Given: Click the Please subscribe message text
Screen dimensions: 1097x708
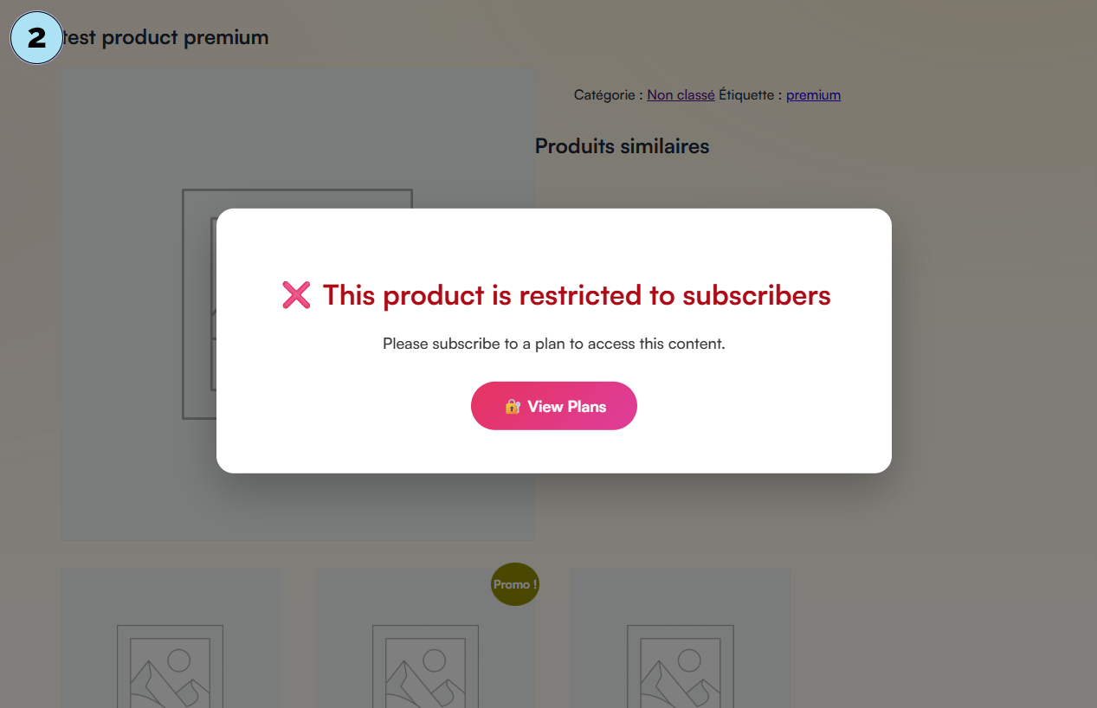Looking at the screenshot, I should pyautogui.click(x=553, y=344).
